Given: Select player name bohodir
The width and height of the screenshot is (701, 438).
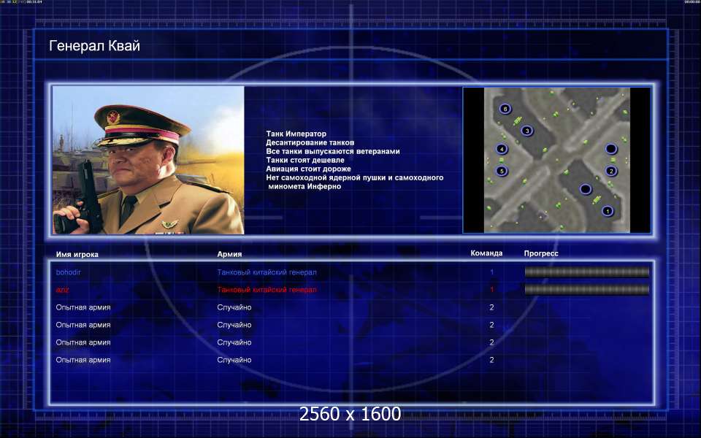Looking at the screenshot, I should tap(70, 272).
